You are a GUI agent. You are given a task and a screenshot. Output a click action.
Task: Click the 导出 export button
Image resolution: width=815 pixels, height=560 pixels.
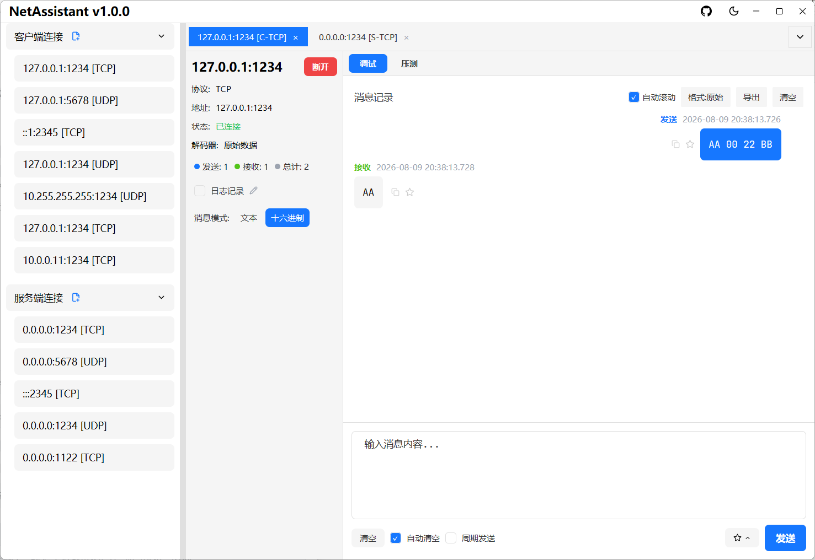752,98
